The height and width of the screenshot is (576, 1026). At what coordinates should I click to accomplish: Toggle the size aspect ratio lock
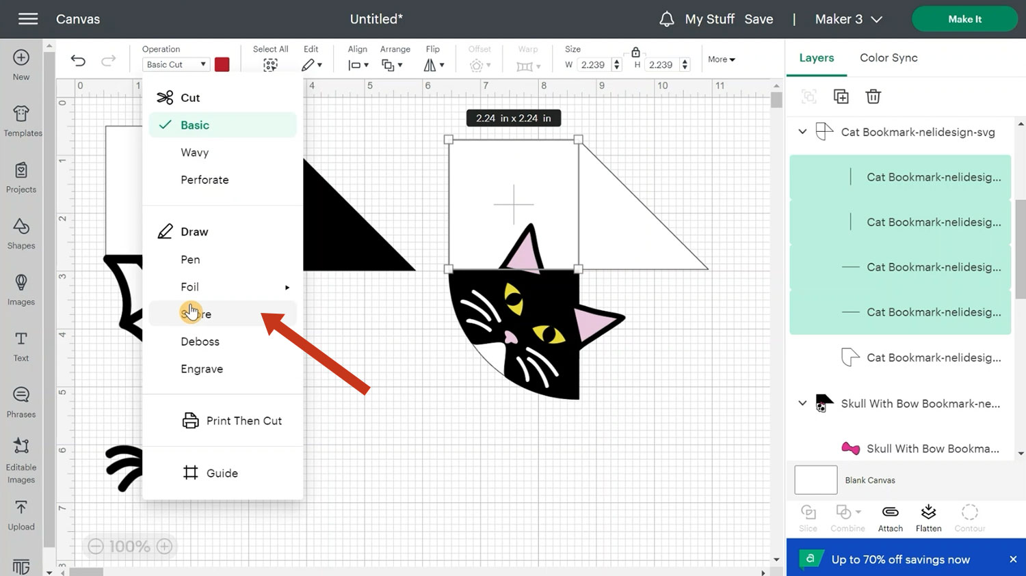click(635, 52)
